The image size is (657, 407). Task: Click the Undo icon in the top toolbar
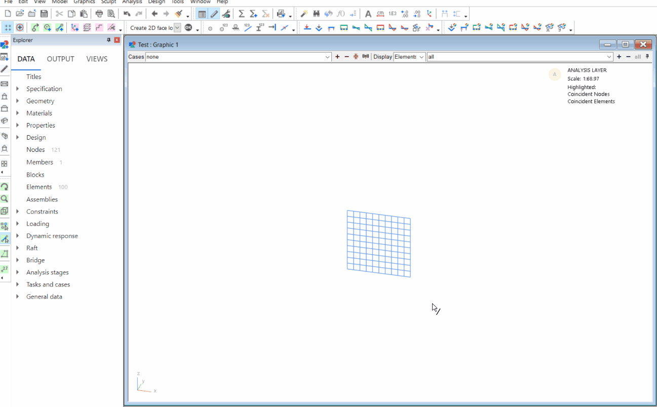click(126, 14)
